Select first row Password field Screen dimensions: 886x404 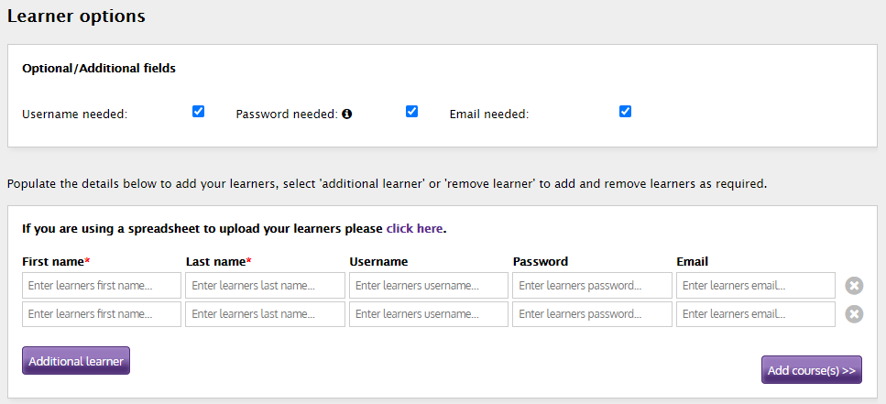(592, 286)
